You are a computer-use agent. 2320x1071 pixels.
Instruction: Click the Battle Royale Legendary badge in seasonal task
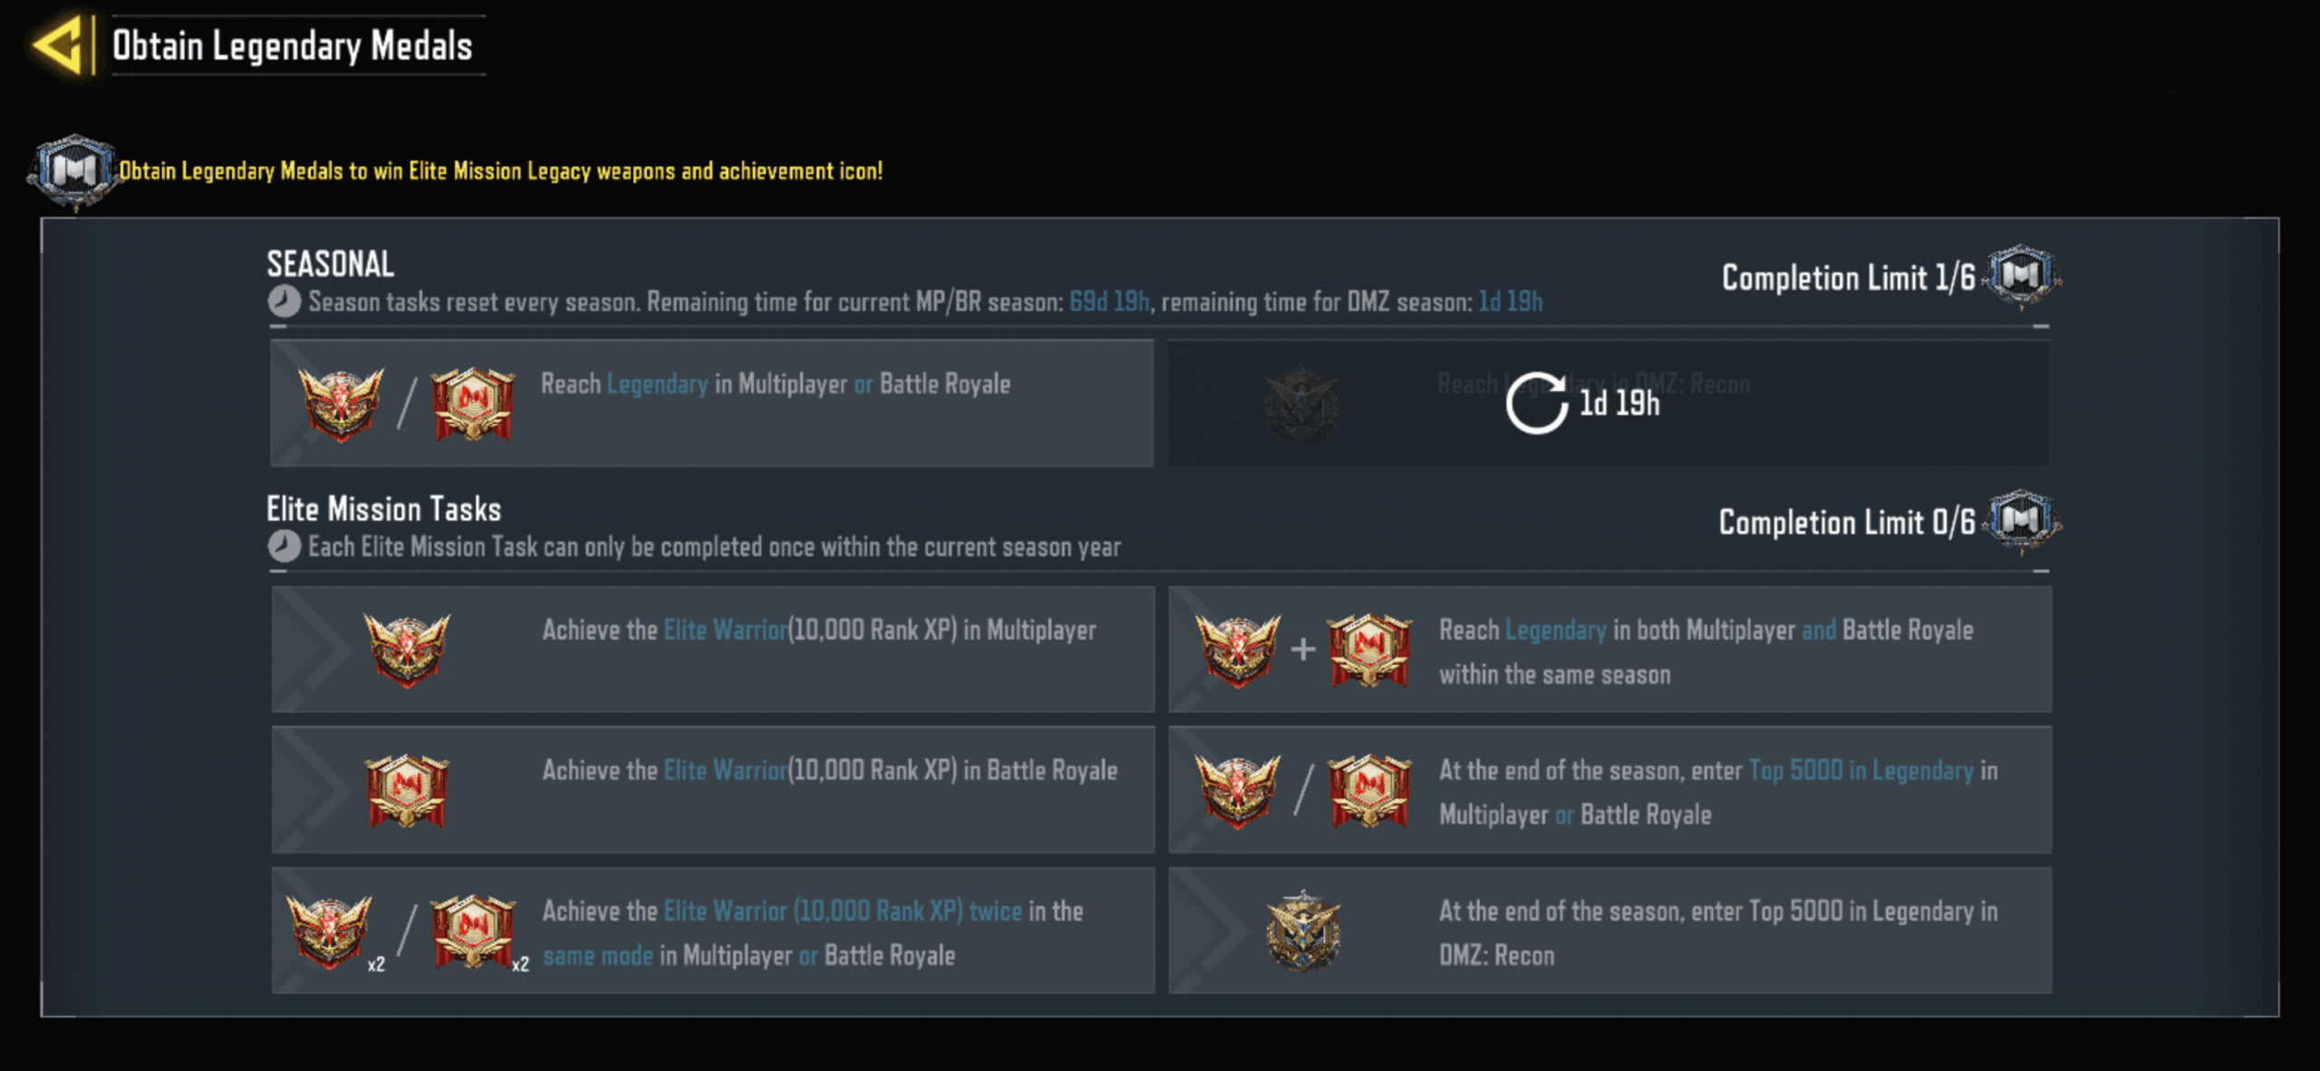point(472,403)
